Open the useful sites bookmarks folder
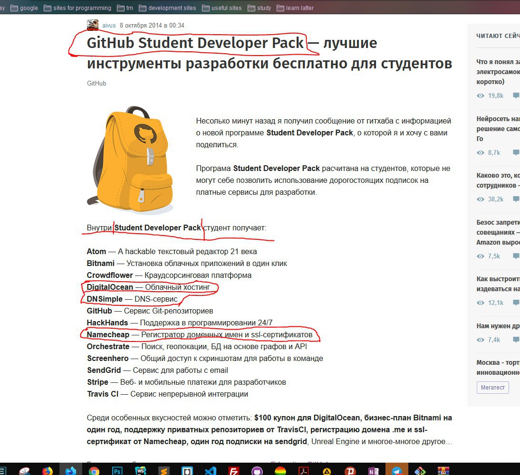The height and width of the screenshot is (475, 520). 222,8
